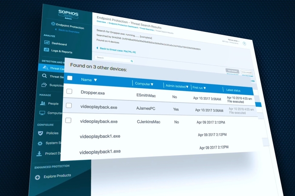Click the Threat Searches breadcrumb link

(146, 29)
